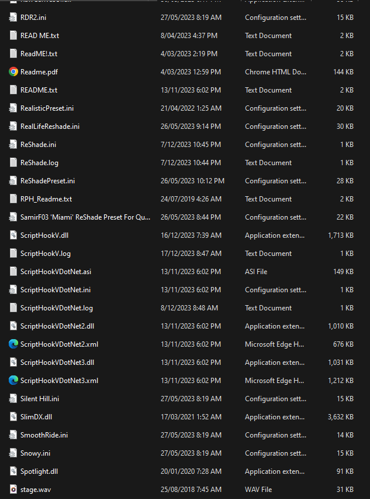Click the DLL icon beside SlimDX.dll
The image size is (370, 499).
[x=13, y=417]
